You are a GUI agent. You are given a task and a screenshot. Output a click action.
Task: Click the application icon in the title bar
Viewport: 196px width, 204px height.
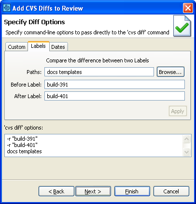tap(7, 8)
